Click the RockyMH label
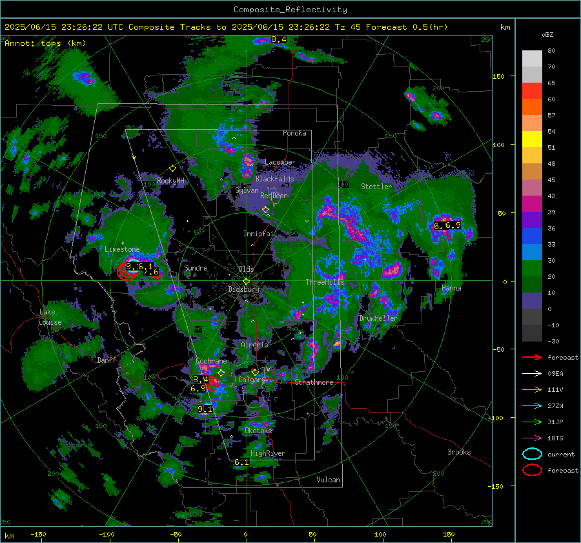The height and width of the screenshot is (543, 581). click(170, 181)
